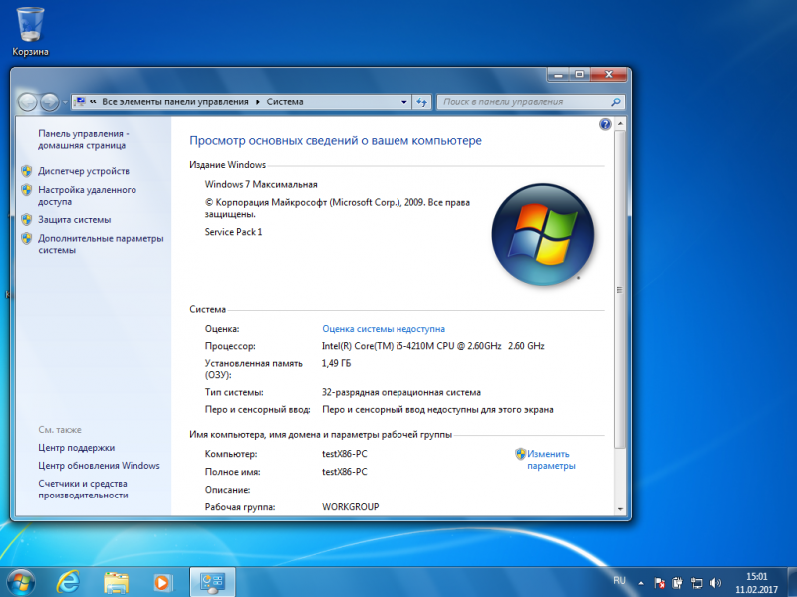Launch Internet Explorer from taskbar
The height and width of the screenshot is (597, 797).
tap(68, 582)
